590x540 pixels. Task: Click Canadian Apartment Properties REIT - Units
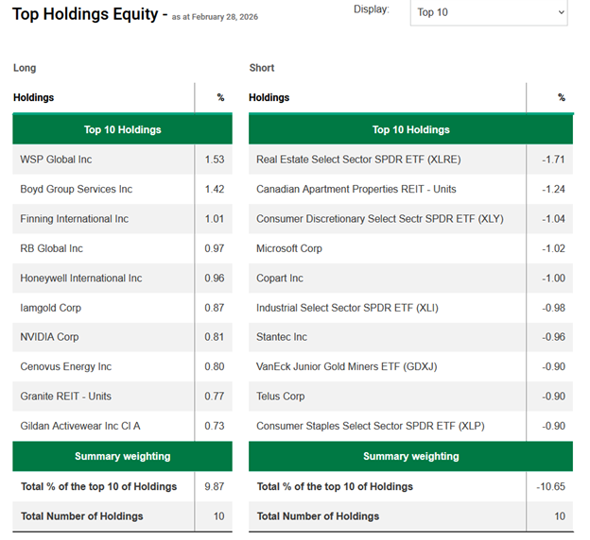(362, 189)
